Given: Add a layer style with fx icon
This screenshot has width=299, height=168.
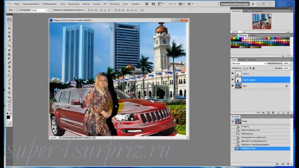Looking at the screenshot, I should pos(263,113).
